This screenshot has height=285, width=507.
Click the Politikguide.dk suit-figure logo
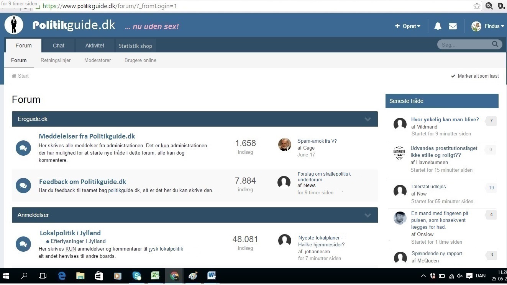[x=14, y=25]
